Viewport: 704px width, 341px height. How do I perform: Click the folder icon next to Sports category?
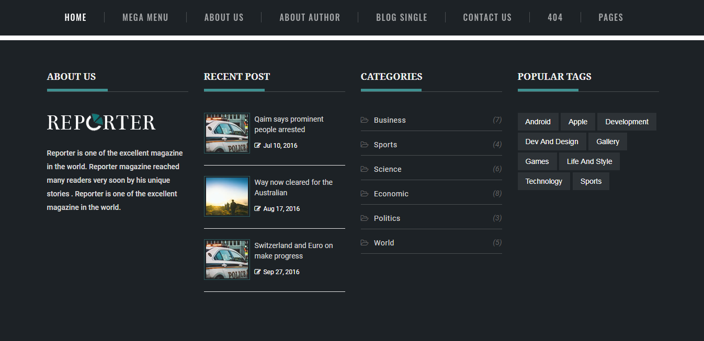(365, 145)
